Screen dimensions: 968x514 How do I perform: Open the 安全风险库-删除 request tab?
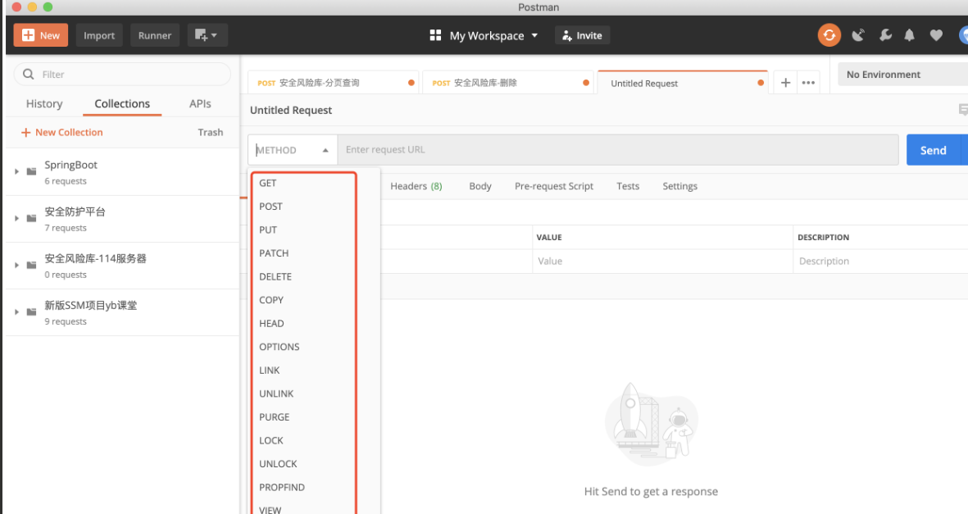[508, 83]
